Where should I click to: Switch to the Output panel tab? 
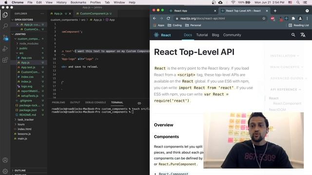coord(75,103)
